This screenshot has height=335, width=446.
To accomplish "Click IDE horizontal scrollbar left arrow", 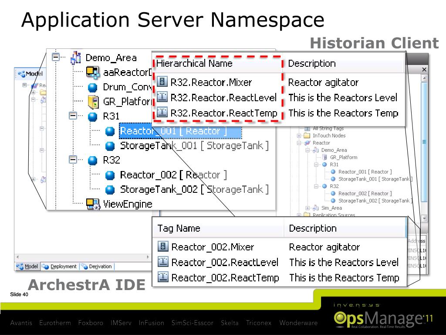I will click(17, 256).
